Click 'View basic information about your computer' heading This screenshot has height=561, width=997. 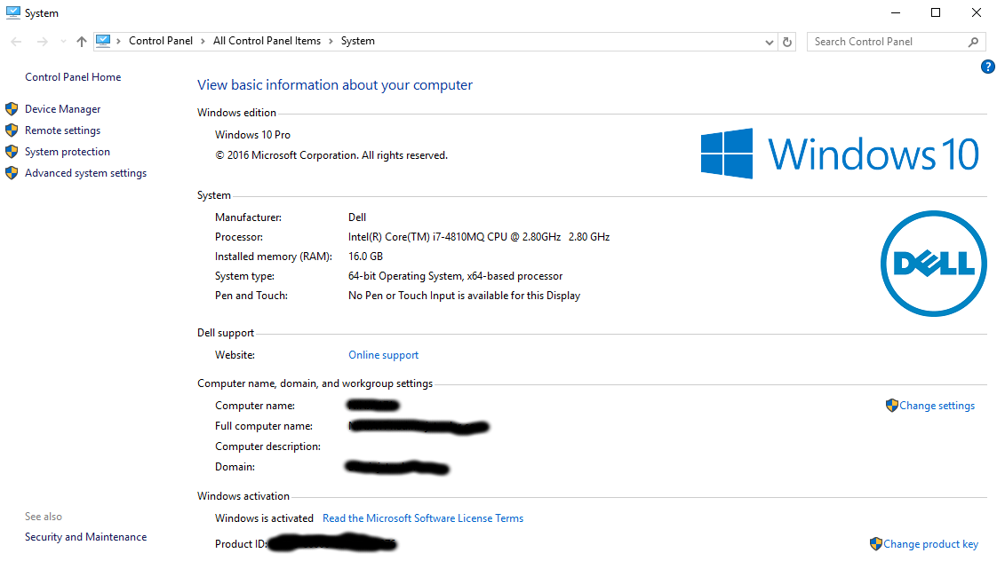(x=335, y=85)
